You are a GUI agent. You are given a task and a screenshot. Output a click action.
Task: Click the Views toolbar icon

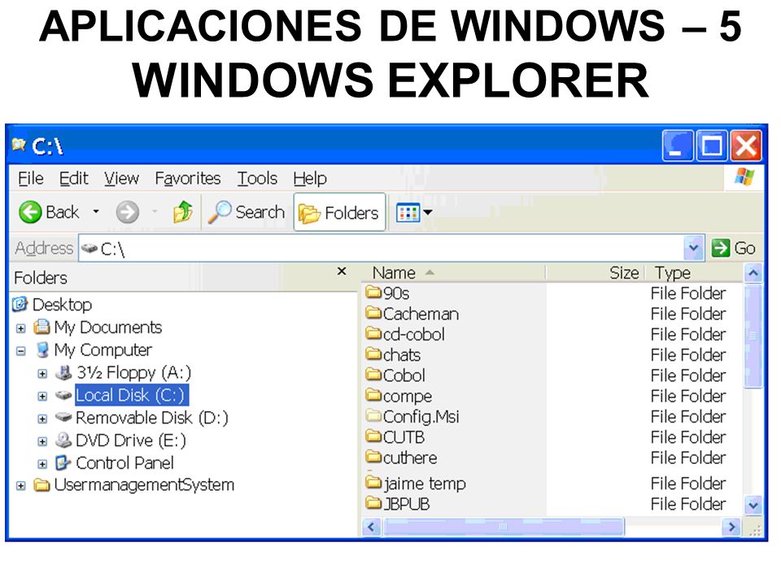point(408,213)
